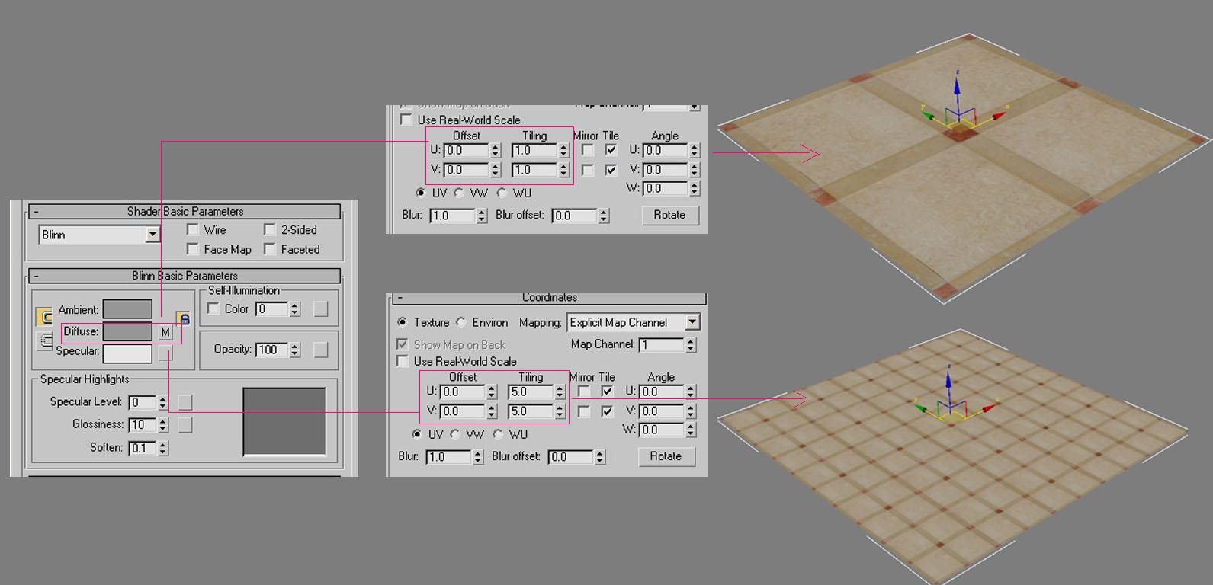This screenshot has height=585, width=1213.
Task: Select UV radio in Tiling 1.0 panel
Action: (420, 193)
